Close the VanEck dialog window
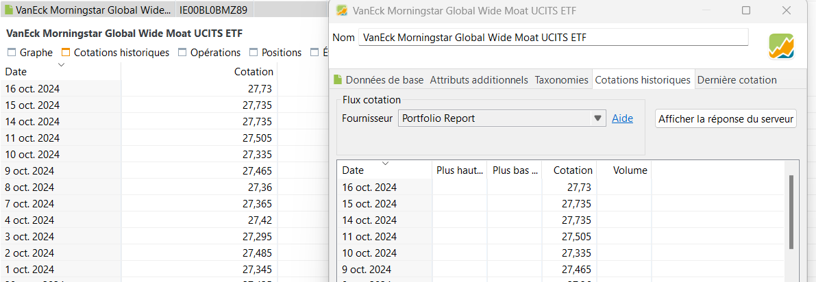This screenshot has width=816, height=282. click(787, 10)
